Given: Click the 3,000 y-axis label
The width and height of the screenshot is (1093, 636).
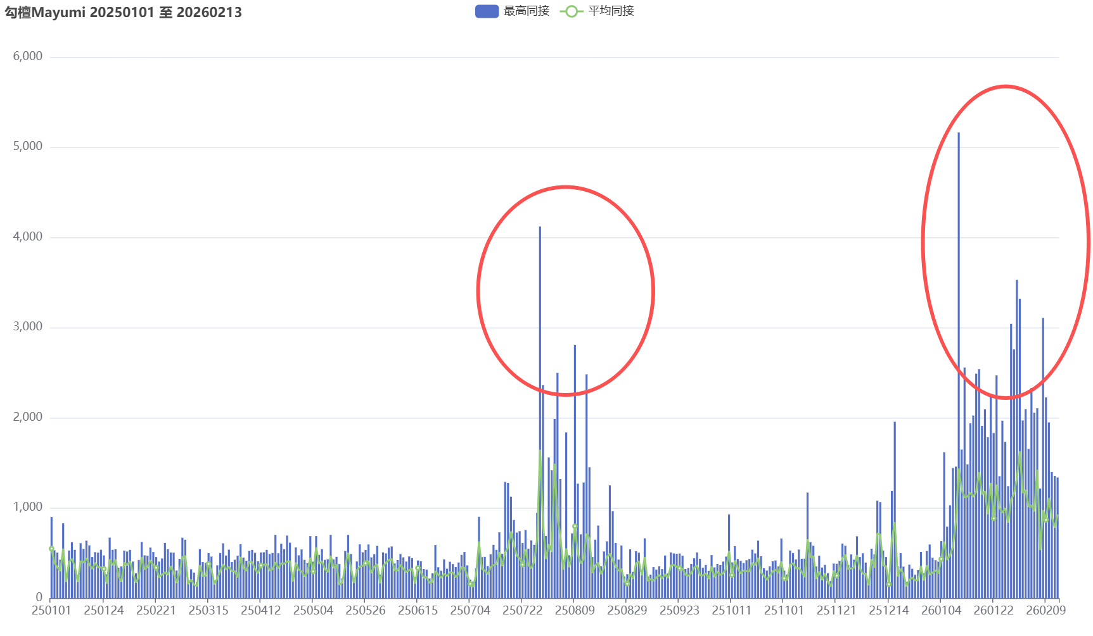Looking at the screenshot, I should (28, 327).
